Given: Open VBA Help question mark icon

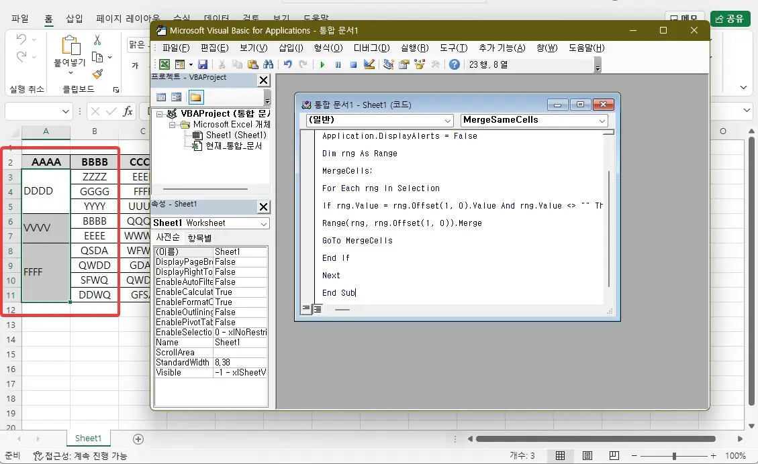Looking at the screenshot, I should click(455, 64).
